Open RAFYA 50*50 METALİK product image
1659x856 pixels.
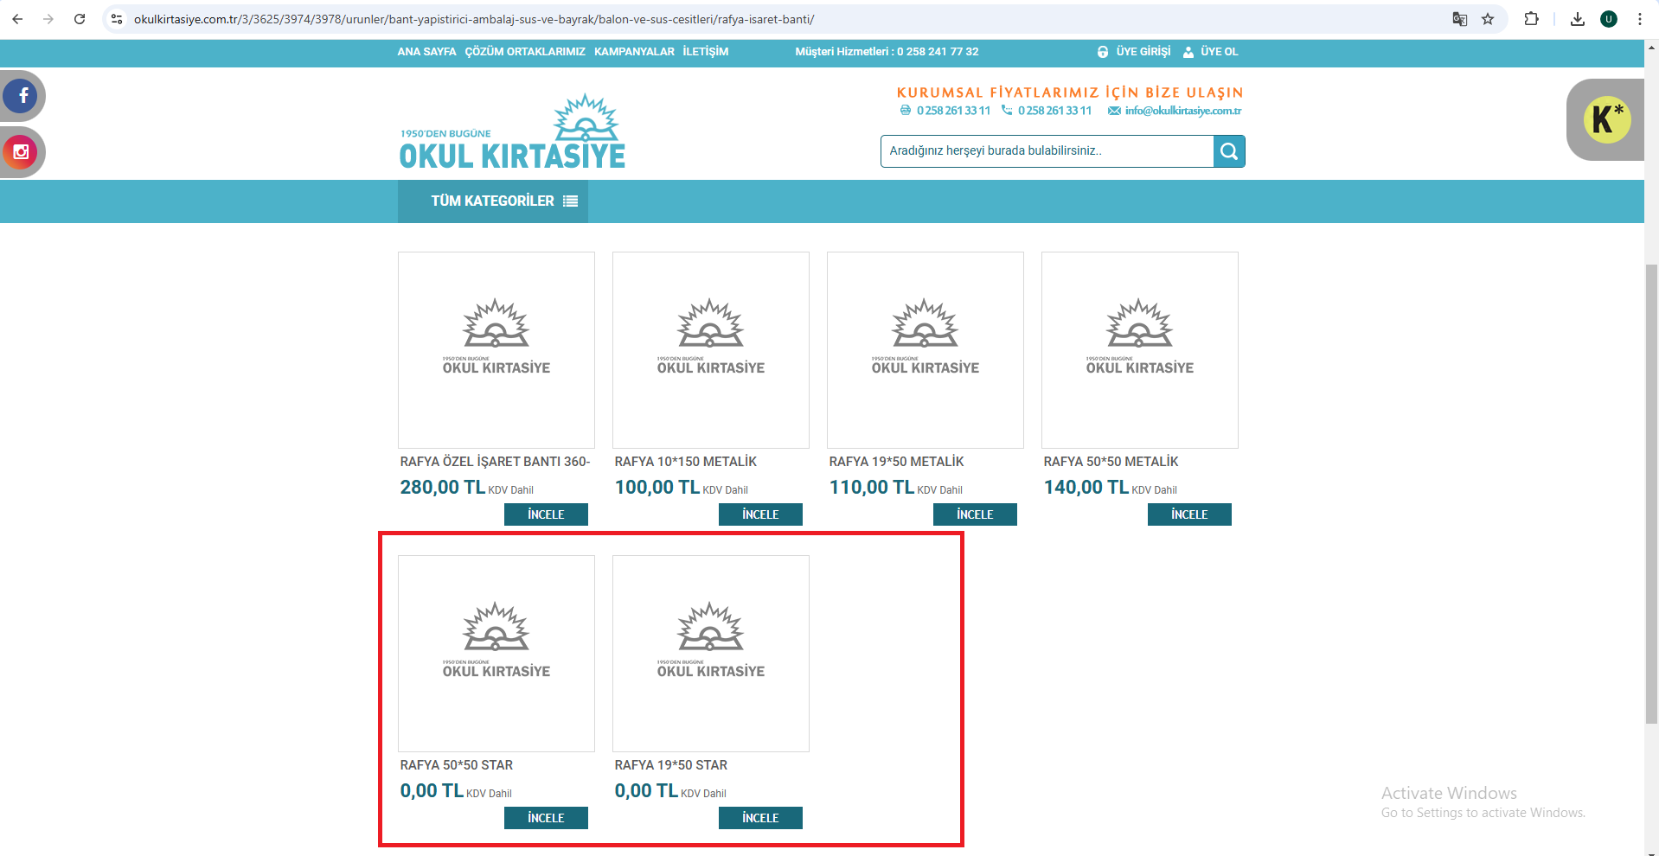[1140, 350]
